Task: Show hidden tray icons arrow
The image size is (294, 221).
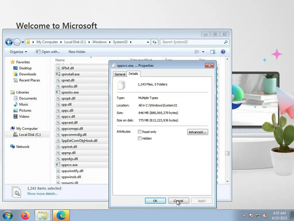Action: [244, 216]
